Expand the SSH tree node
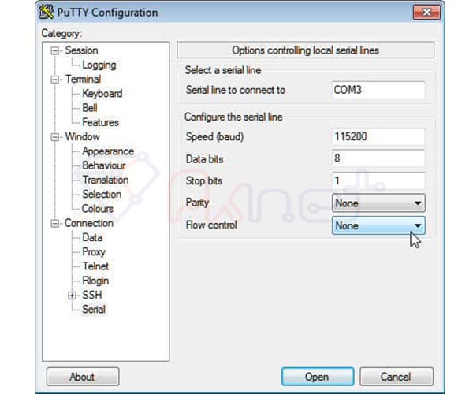 pos(72,295)
